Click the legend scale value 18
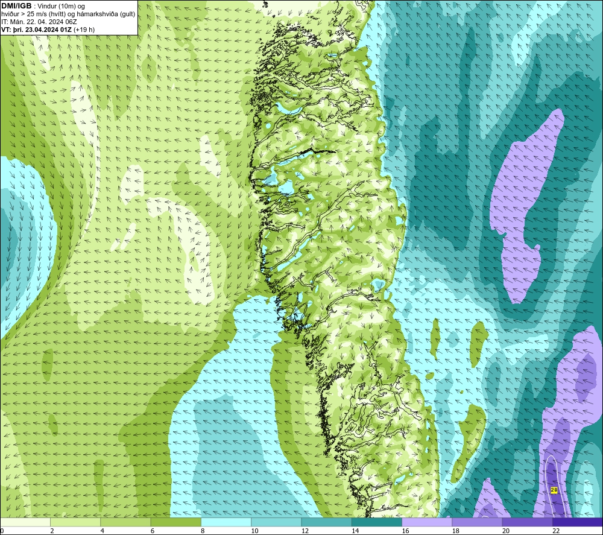Image resolution: width=603 pixels, height=535 pixels. coord(456,531)
